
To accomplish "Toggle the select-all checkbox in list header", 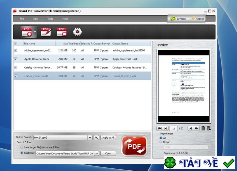I will 16,43.
